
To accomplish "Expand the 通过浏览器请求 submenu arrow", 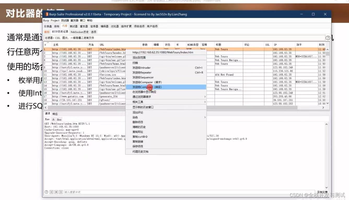I will (x=205, y=97).
